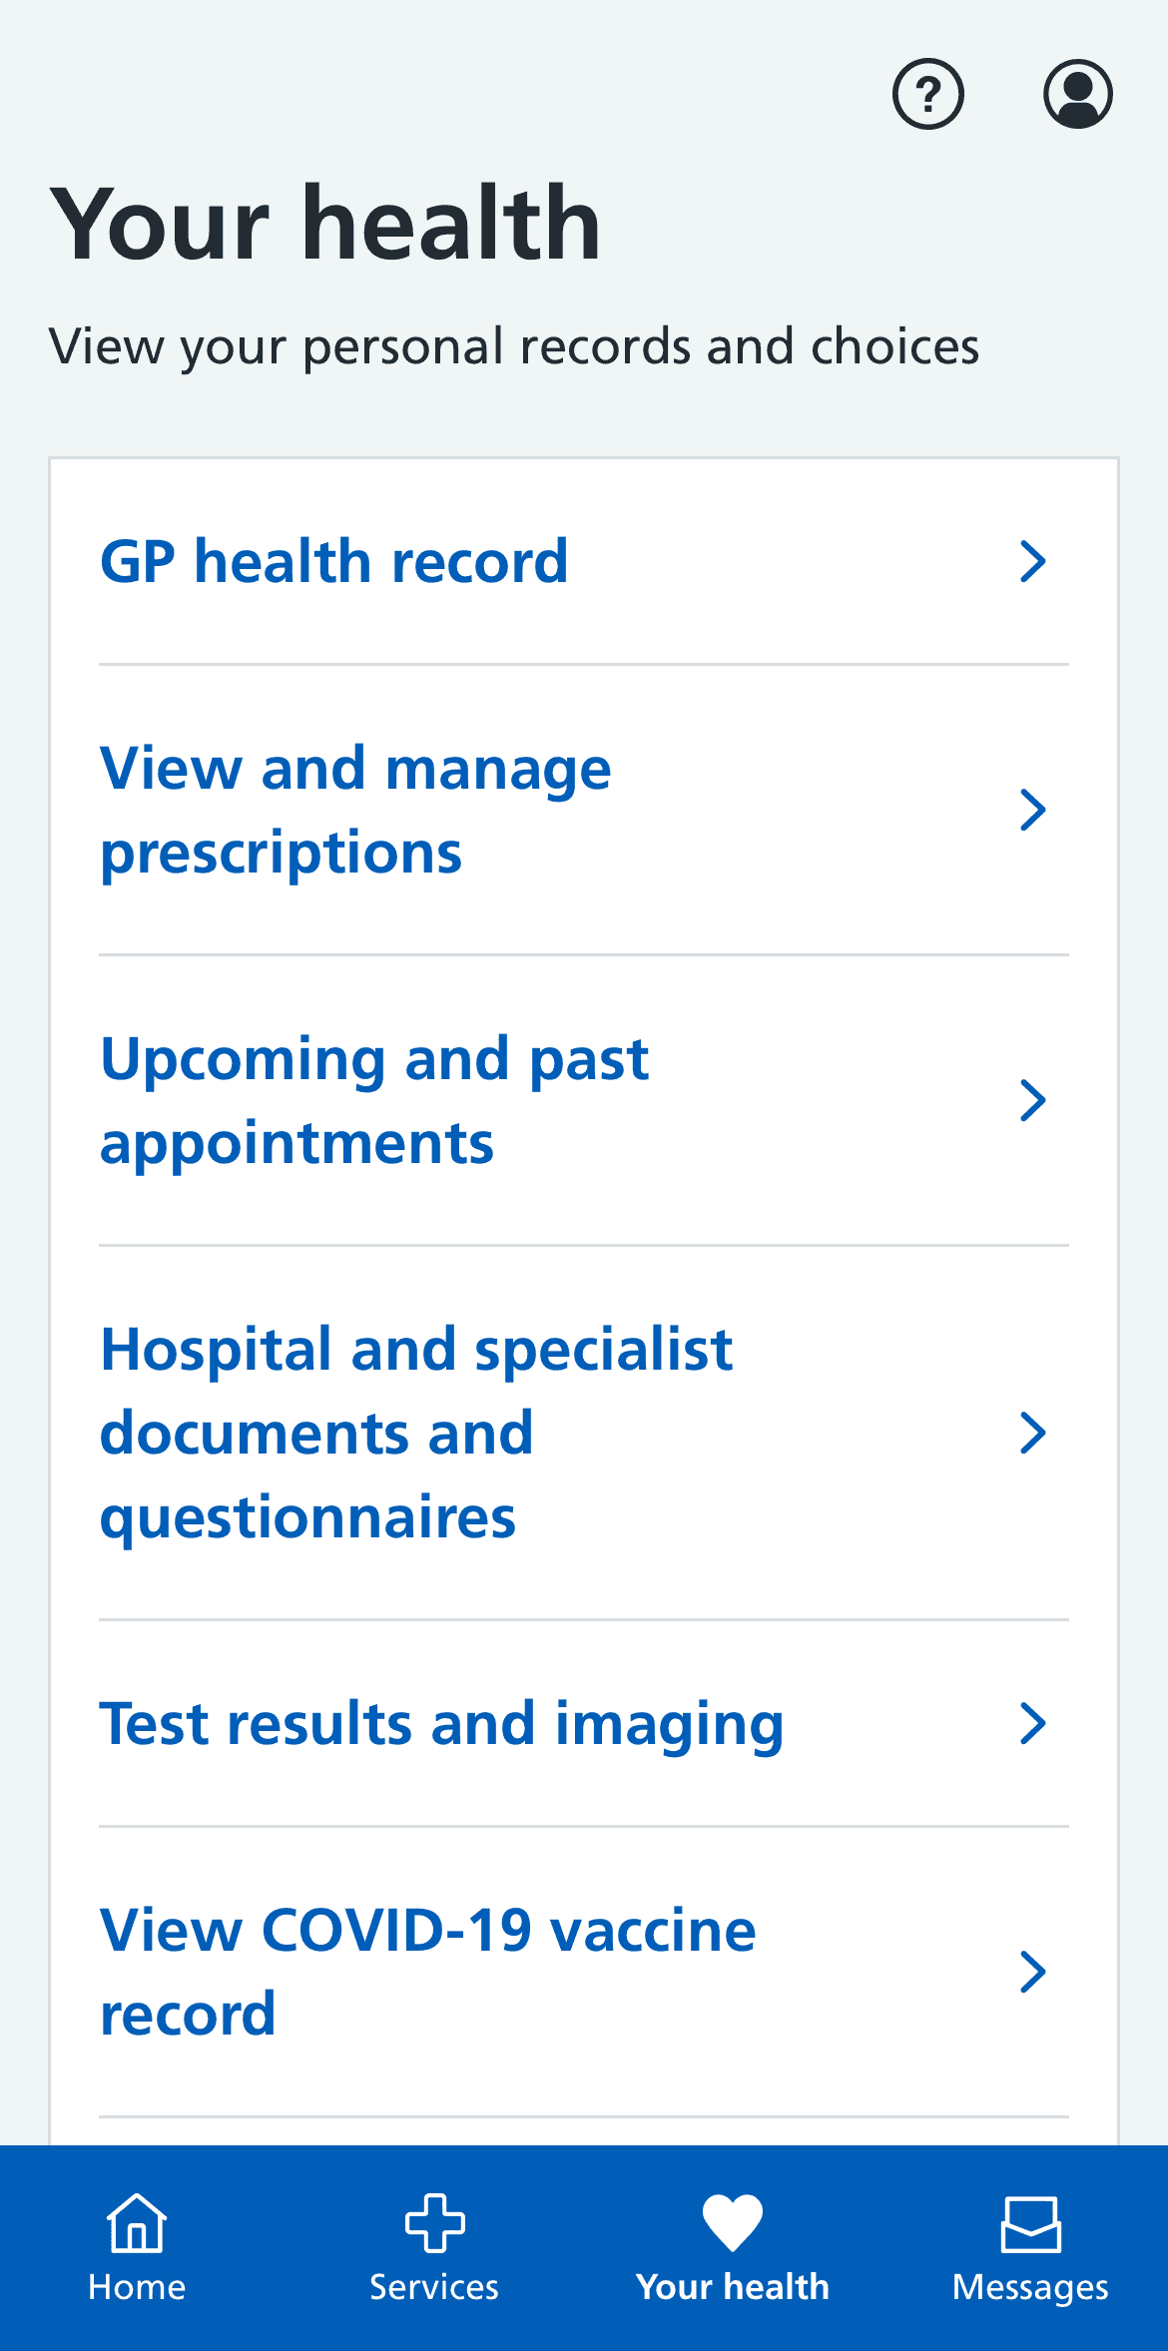The height and width of the screenshot is (2351, 1168).
Task: Tap the Messages inbox icon
Action: [1030, 2223]
